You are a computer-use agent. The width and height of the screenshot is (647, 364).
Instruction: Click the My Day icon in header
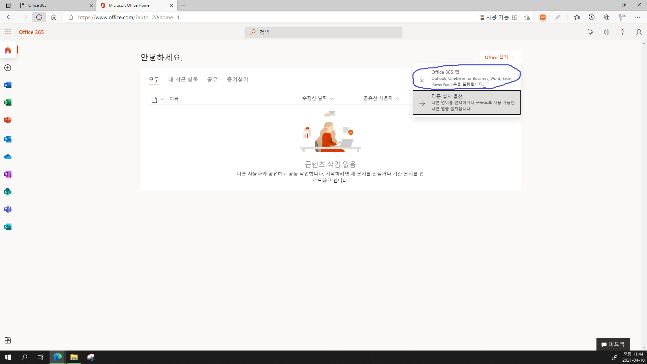point(590,32)
